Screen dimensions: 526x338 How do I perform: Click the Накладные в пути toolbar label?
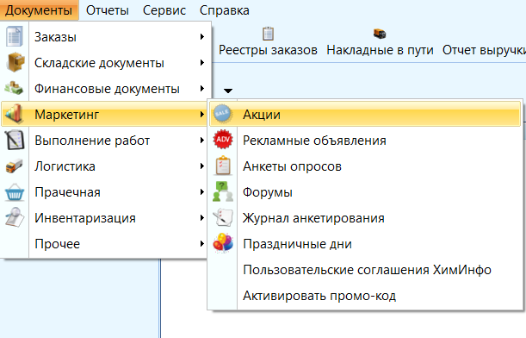point(380,50)
